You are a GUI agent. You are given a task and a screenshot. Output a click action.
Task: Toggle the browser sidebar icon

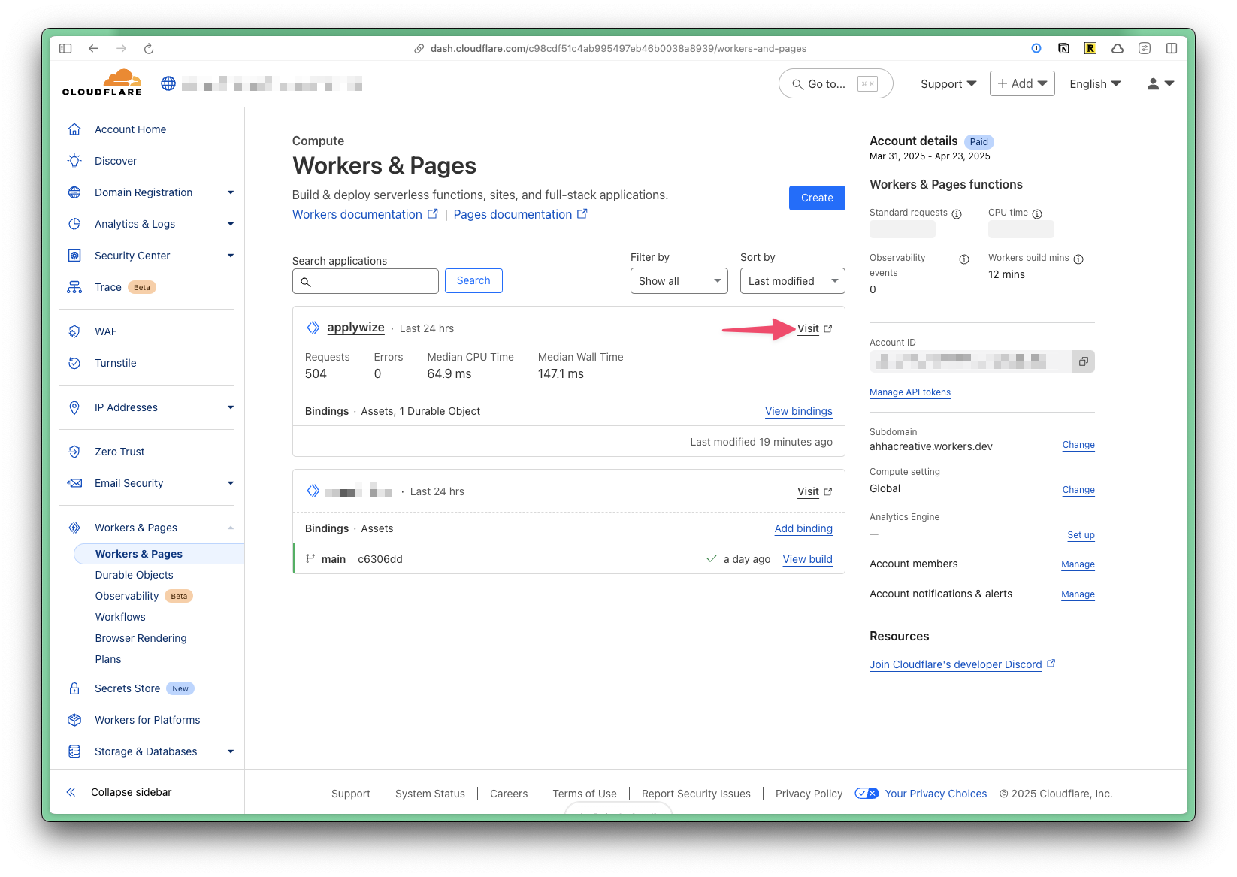[x=65, y=49]
